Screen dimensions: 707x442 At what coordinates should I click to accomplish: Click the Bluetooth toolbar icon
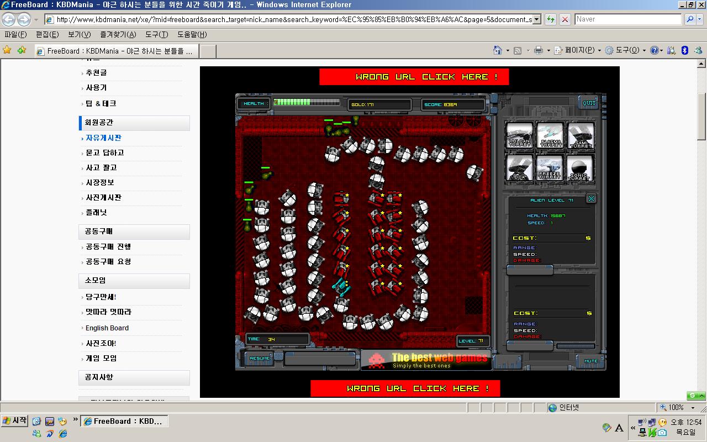pos(685,50)
